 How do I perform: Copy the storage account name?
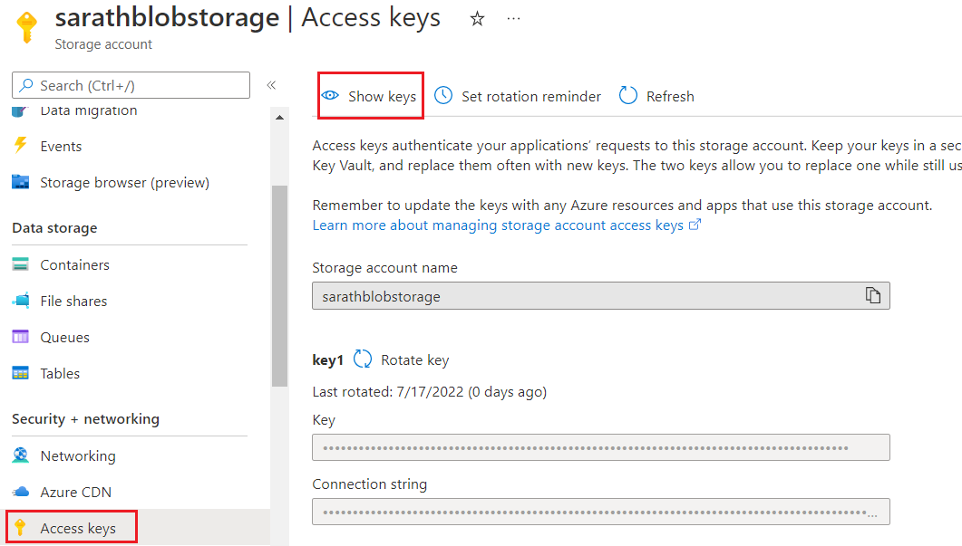(872, 296)
